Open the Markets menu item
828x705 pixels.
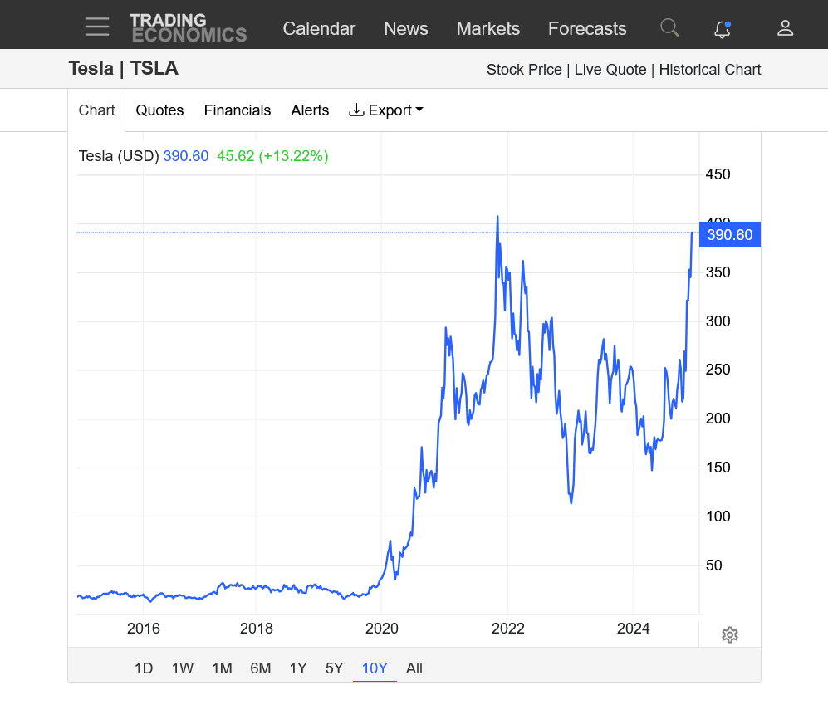click(x=487, y=28)
